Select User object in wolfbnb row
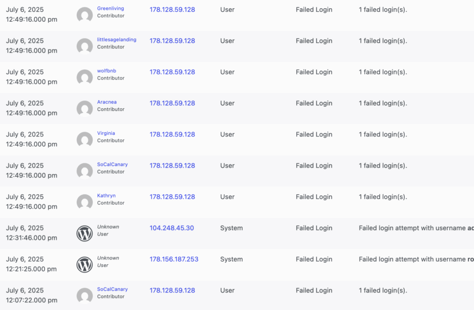The height and width of the screenshot is (310, 474). tap(227, 72)
